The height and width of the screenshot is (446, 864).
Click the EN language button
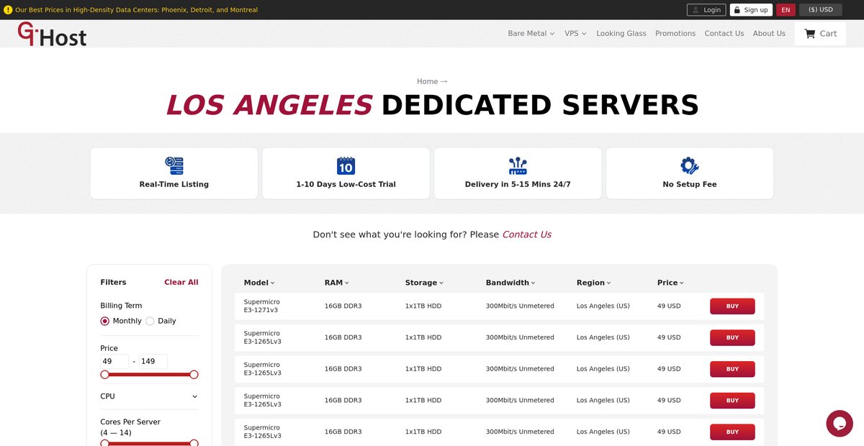[x=786, y=10]
